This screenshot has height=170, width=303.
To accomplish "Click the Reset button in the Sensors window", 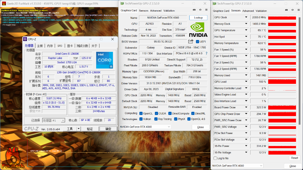I will point(294,158).
